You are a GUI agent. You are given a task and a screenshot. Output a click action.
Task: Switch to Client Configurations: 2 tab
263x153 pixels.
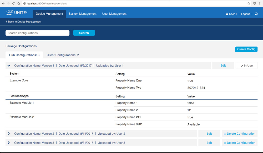point(63,55)
